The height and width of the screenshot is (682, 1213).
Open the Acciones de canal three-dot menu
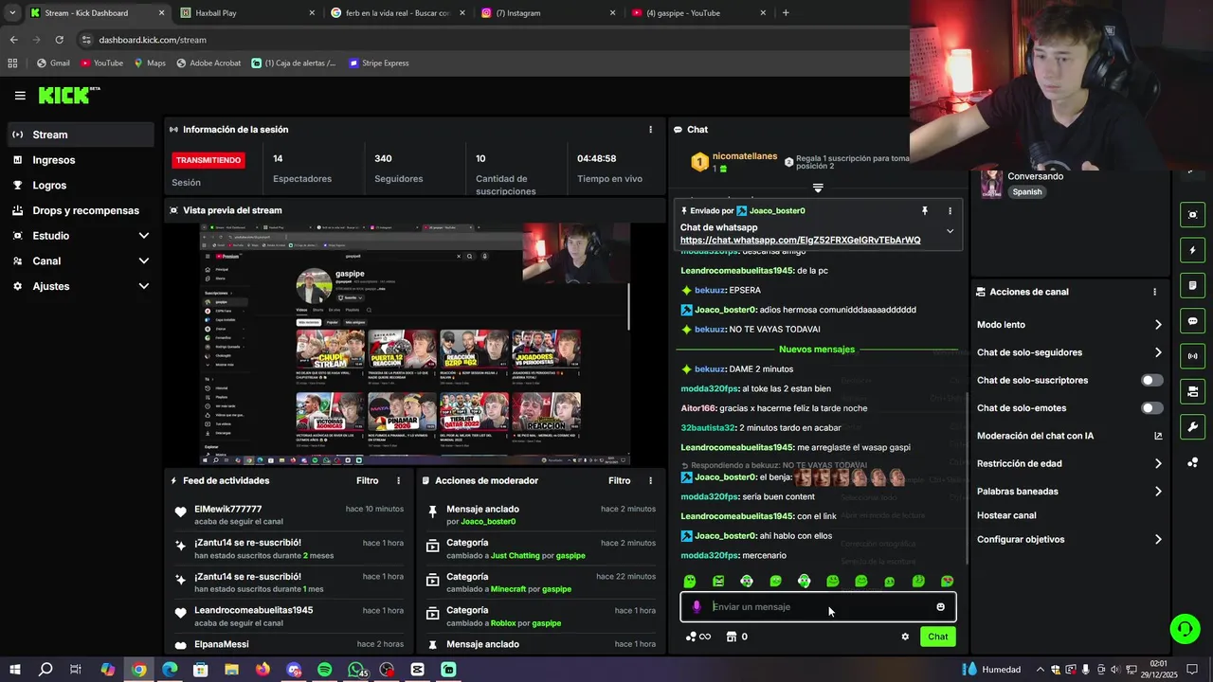pos(1154,292)
